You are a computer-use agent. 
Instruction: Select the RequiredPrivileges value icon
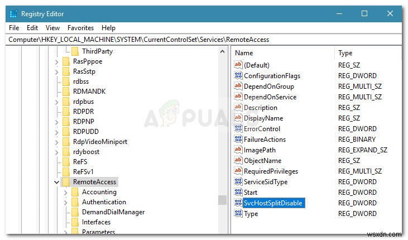tap(238, 171)
